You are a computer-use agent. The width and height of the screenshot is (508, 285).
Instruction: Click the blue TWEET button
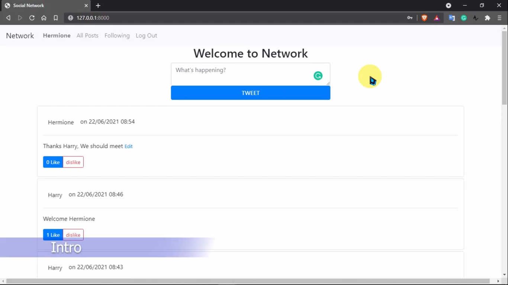(x=251, y=93)
